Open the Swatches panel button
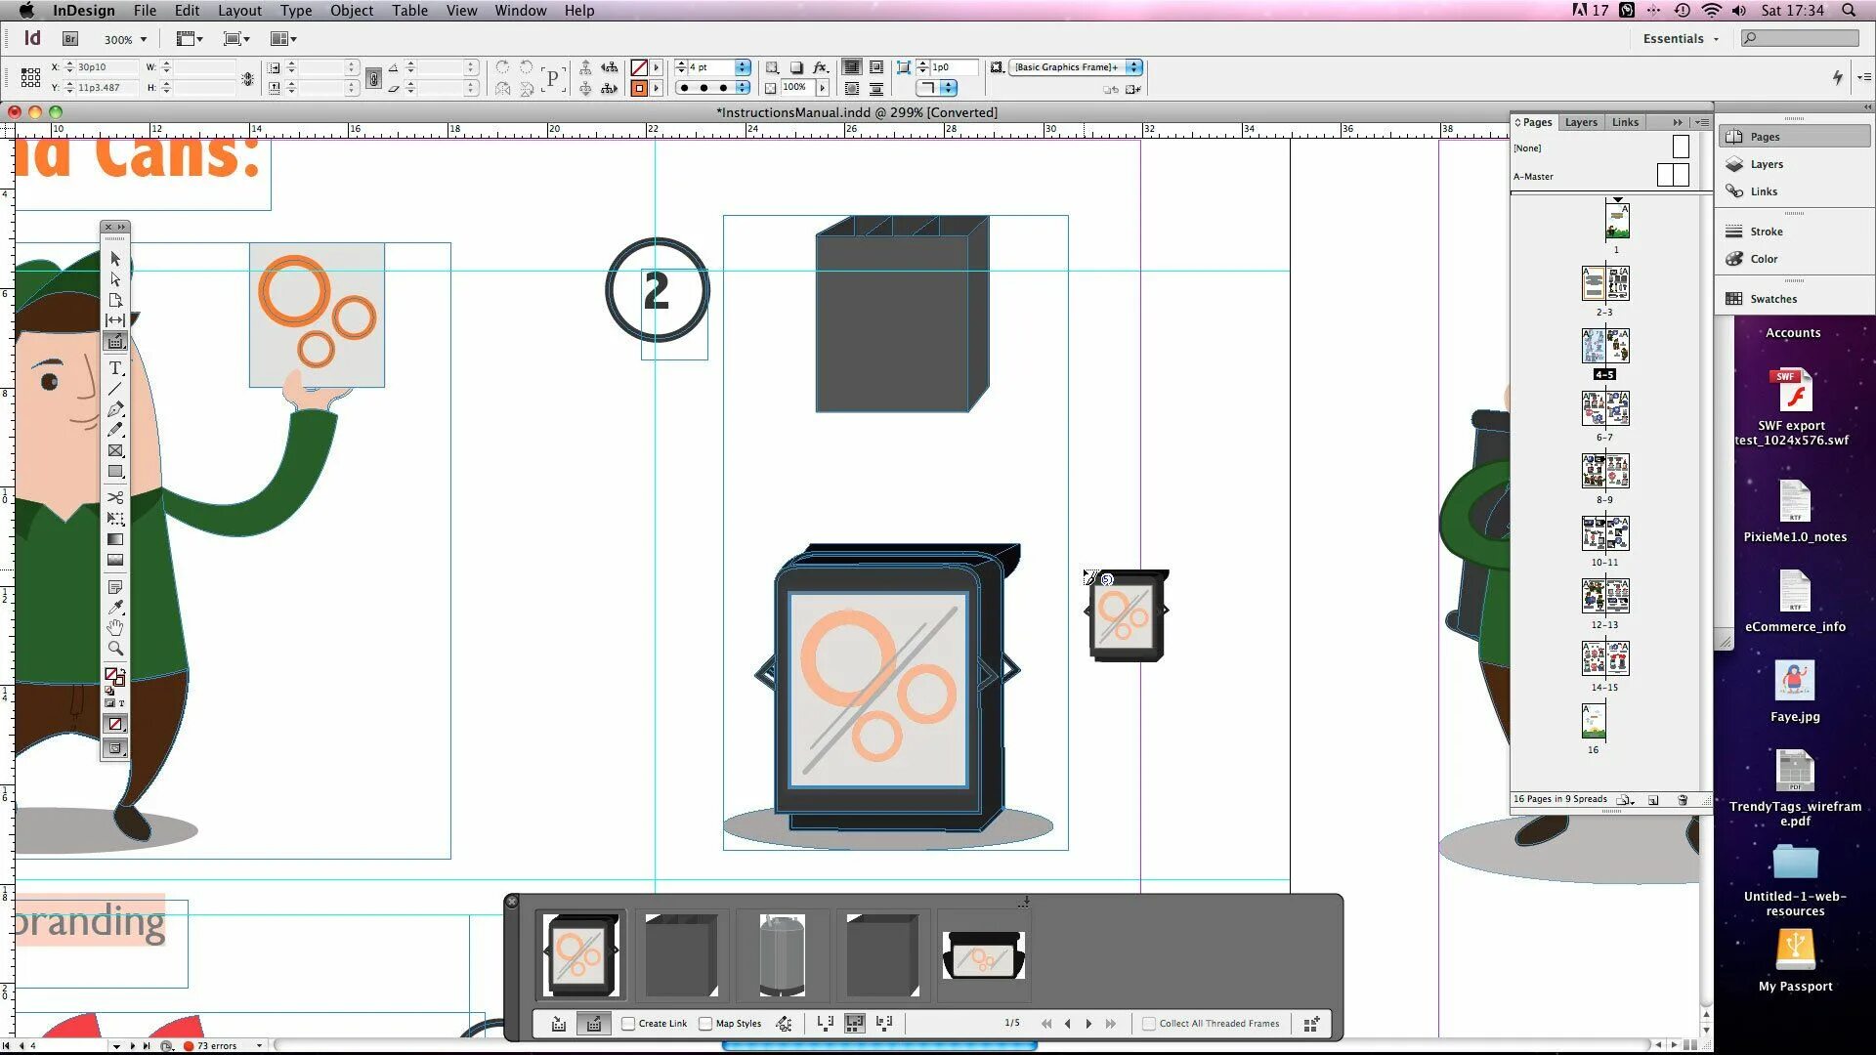This screenshot has height=1055, width=1876. coord(1772,299)
